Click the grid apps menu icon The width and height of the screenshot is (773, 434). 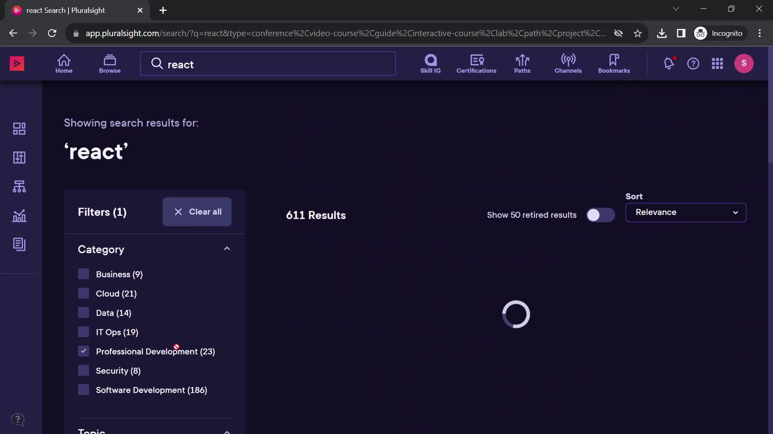(x=718, y=63)
